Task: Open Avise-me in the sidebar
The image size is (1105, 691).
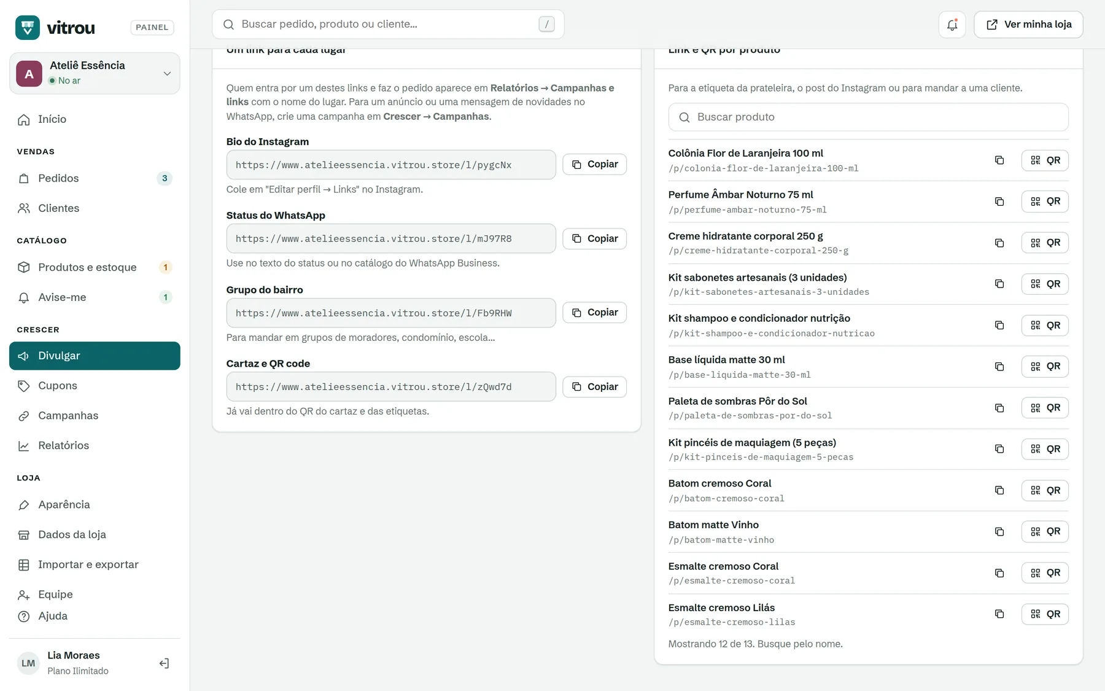Action: pos(95,297)
